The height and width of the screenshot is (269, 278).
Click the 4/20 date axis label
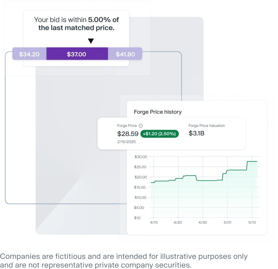coord(178,222)
